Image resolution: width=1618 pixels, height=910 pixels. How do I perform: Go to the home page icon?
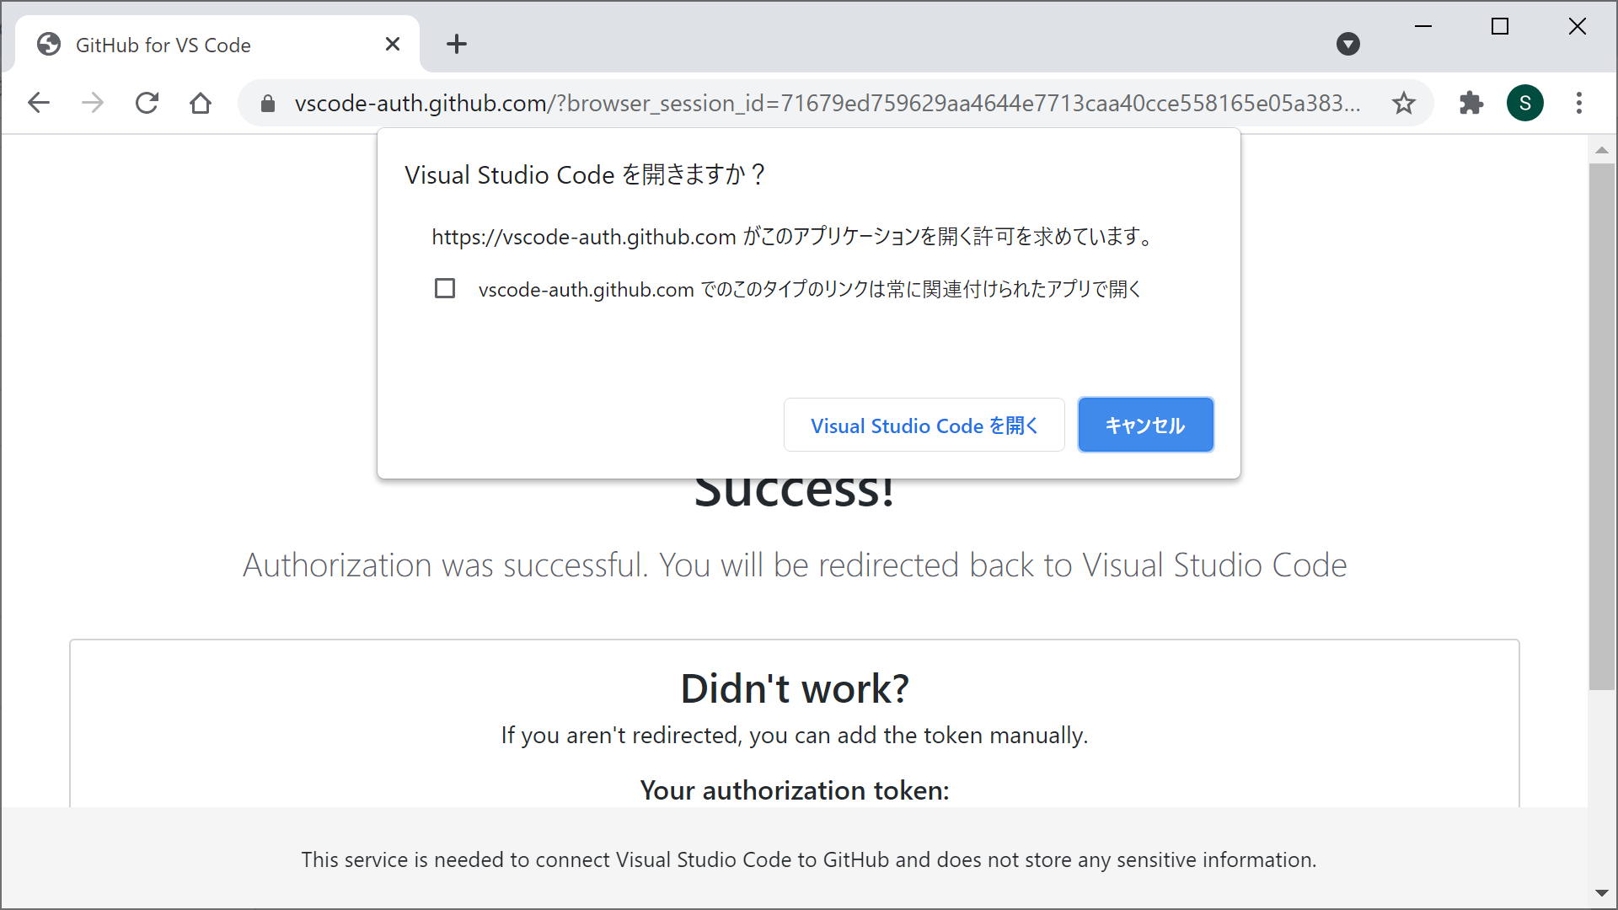201,103
